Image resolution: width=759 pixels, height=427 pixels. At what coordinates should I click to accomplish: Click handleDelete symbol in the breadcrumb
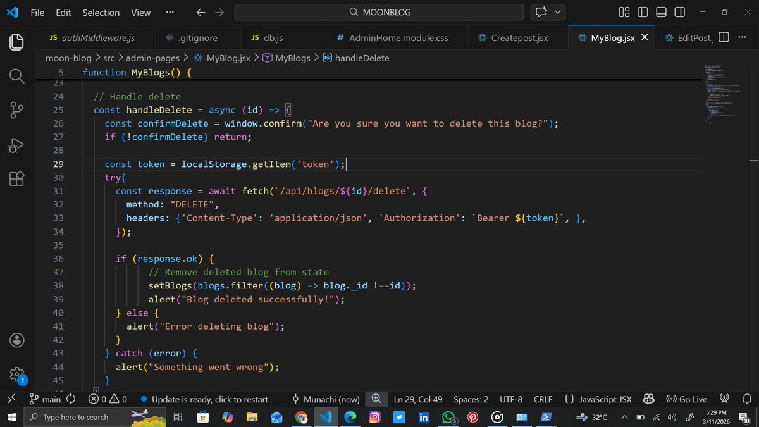click(355, 58)
